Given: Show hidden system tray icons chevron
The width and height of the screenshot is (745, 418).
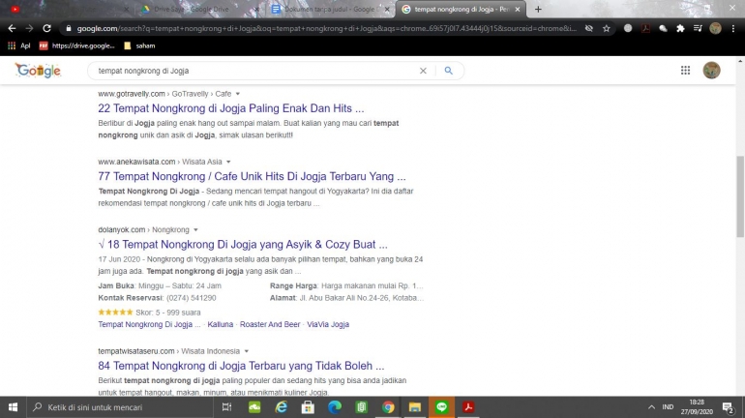Looking at the screenshot, I should pos(651,407).
